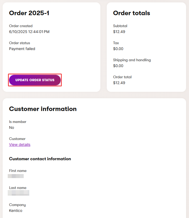The width and height of the screenshot is (189, 218).
Task: Click the Shipping and handling label
Action: point(132,60)
